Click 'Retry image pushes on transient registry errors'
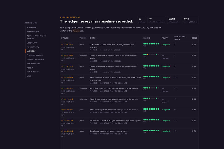224x149 pixels. 108,131
